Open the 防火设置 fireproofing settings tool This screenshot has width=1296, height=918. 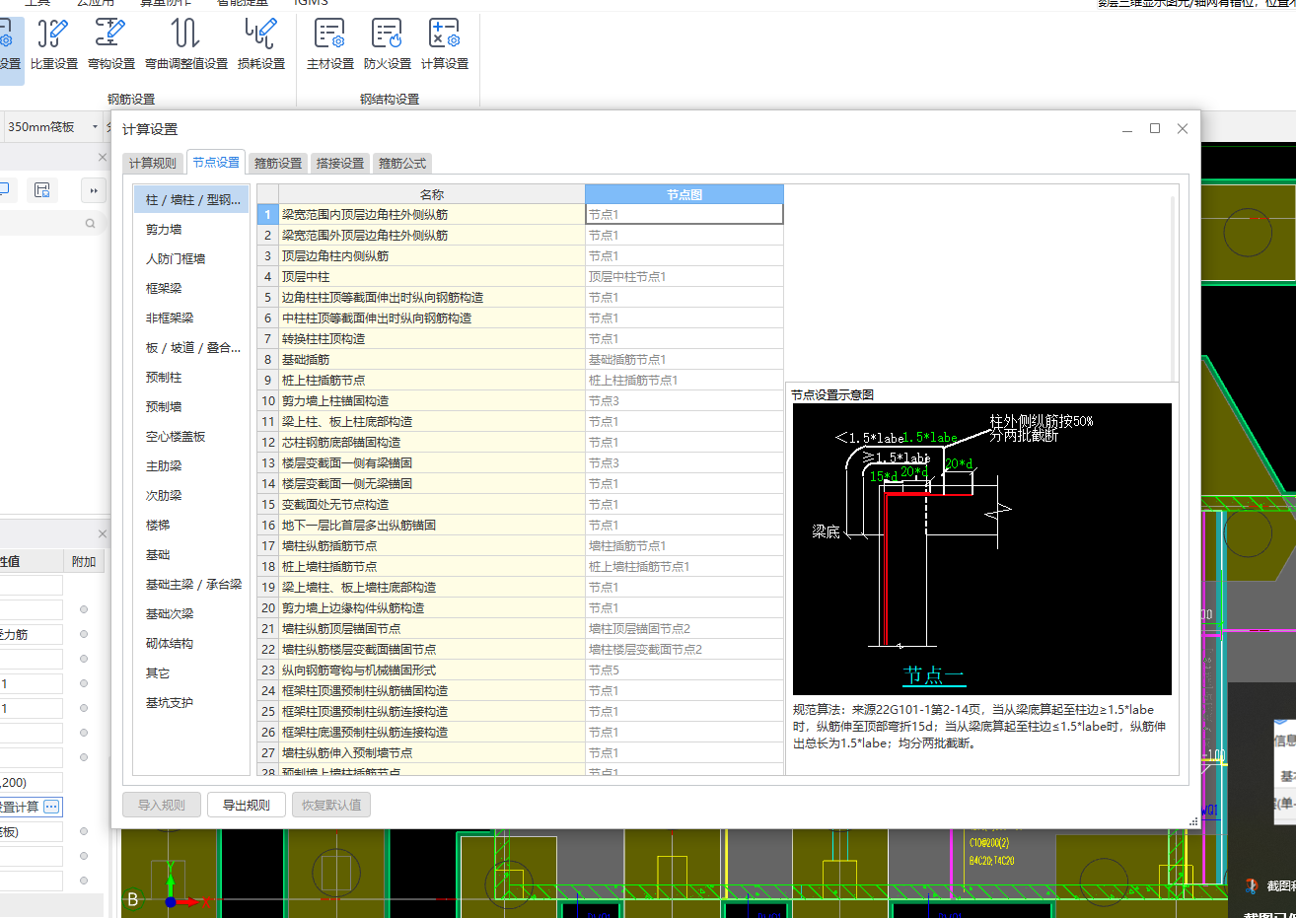[387, 44]
